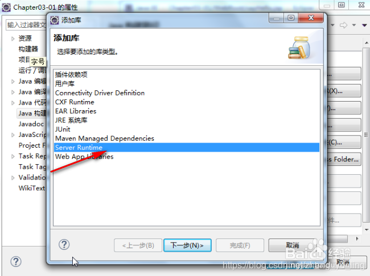Click the Eclipse icon in Add Library title bar

click(54, 20)
